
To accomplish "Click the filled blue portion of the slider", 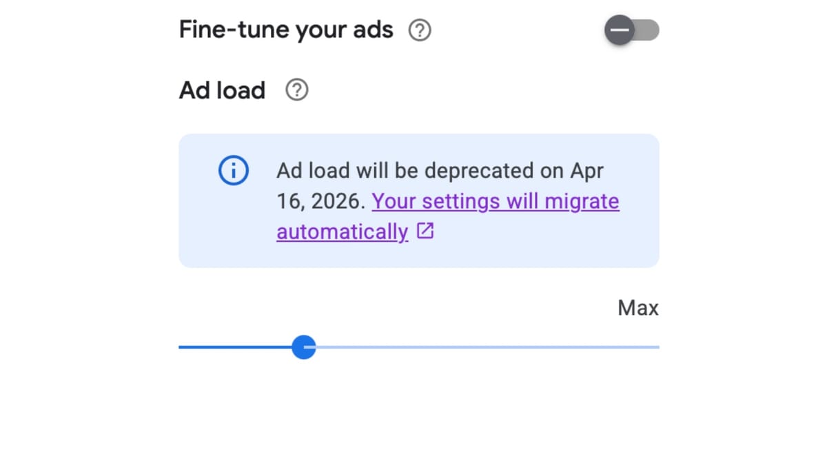I will pyautogui.click(x=241, y=347).
